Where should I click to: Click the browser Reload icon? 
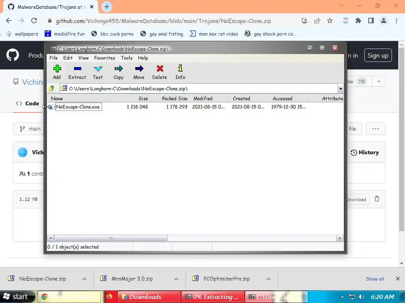pyautogui.click(x=34, y=21)
